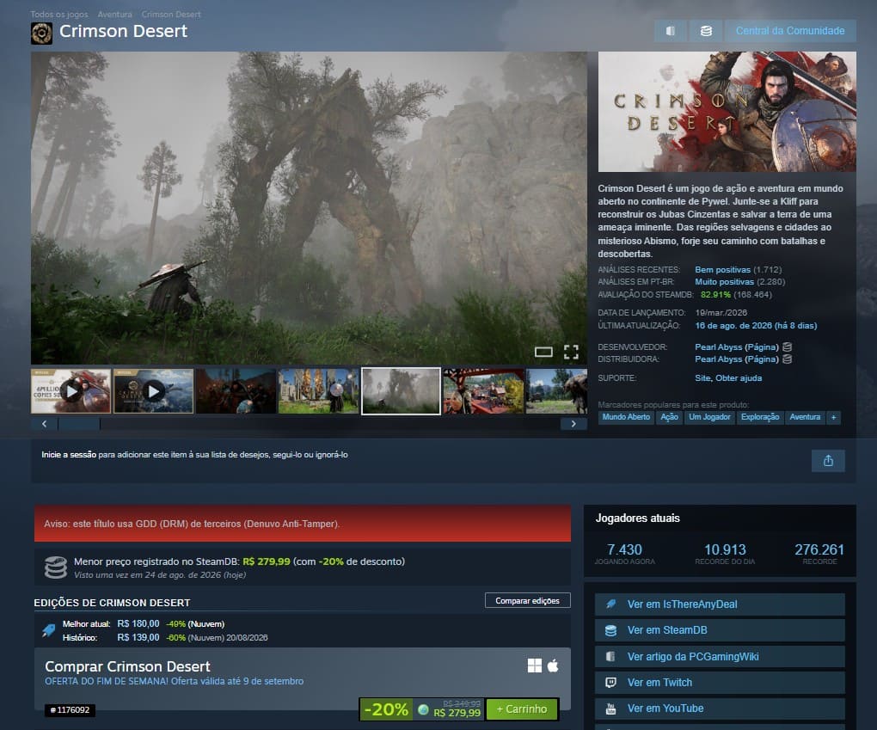The image size is (877, 730).
Task: Click the thumbnail strip scrollbar handle
Action: coord(79,424)
